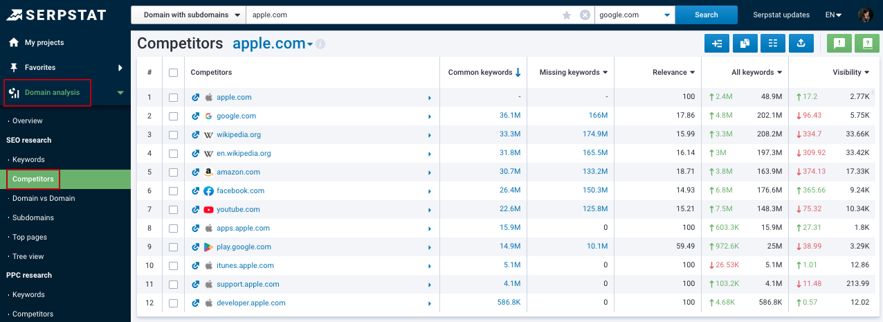Check the box for facebook.com row
Viewport: 883px width, 322px height.
(x=174, y=191)
